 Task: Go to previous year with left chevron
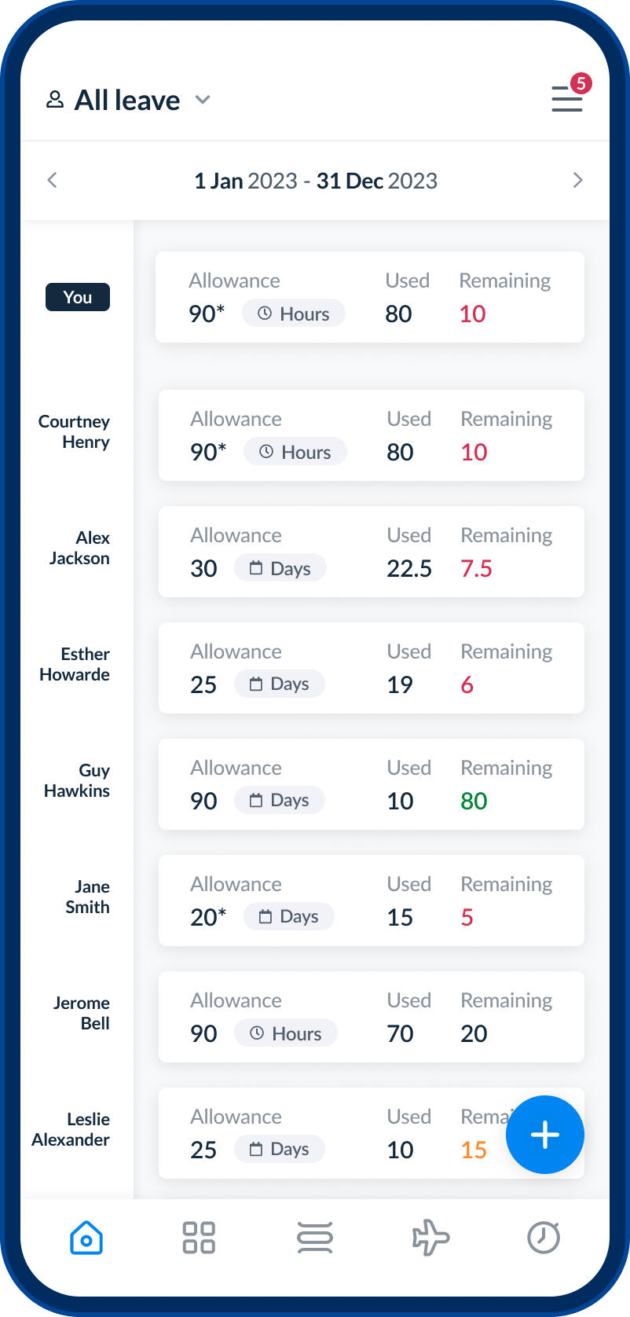pos(53,181)
